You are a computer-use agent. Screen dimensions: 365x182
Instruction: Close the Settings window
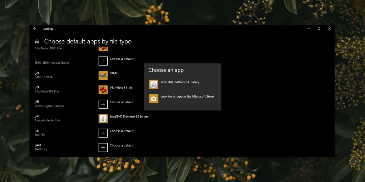point(329,29)
